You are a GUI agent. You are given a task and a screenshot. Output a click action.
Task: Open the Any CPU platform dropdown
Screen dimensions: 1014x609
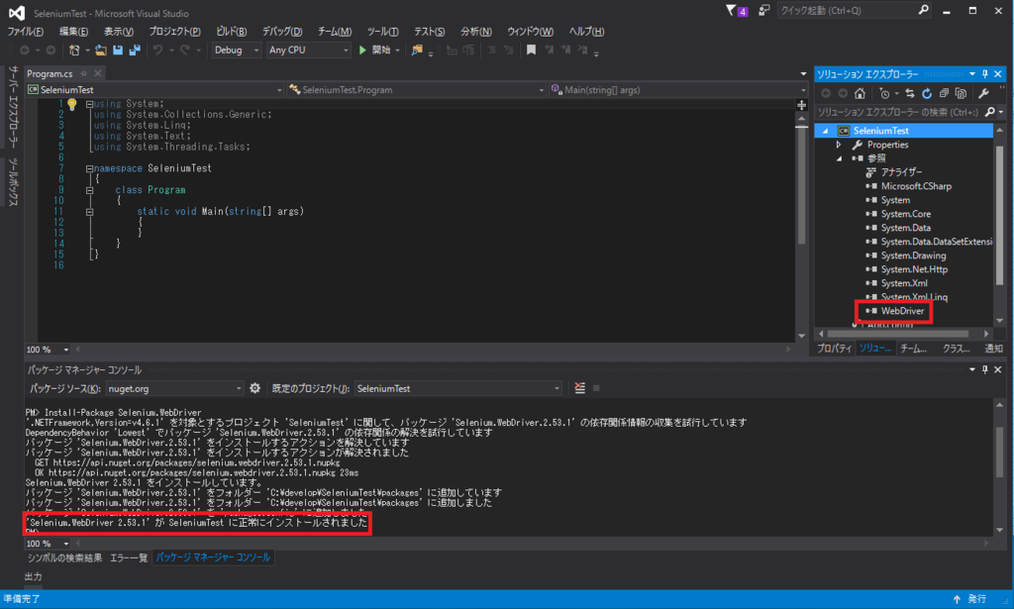click(x=309, y=50)
